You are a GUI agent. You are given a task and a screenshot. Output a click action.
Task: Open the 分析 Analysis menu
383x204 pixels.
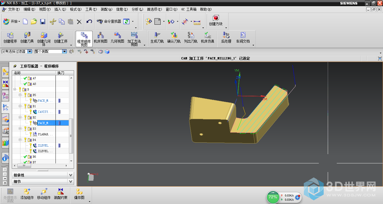pos(137,9)
